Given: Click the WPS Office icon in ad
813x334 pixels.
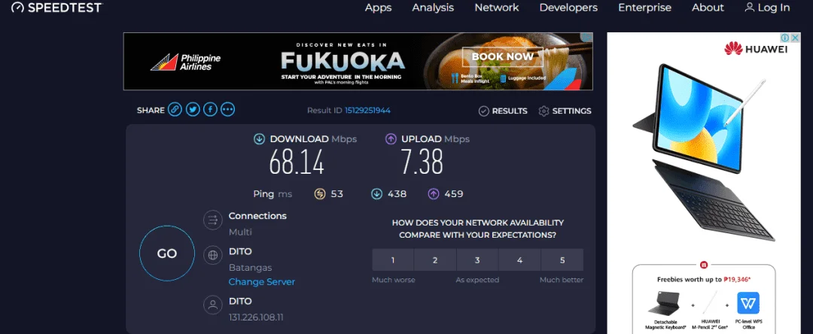Looking at the screenshot, I should (x=748, y=303).
